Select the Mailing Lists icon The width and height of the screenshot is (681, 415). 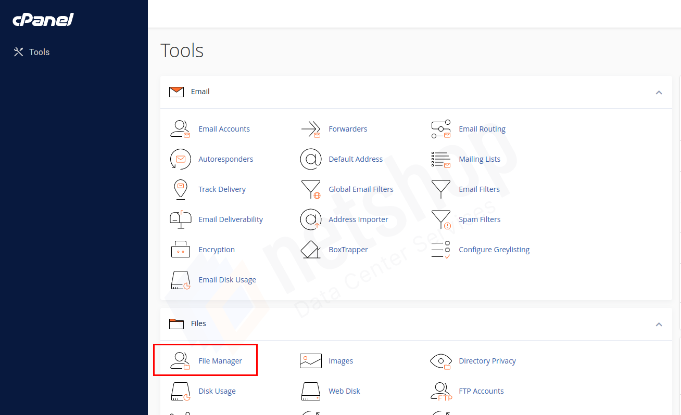441,159
